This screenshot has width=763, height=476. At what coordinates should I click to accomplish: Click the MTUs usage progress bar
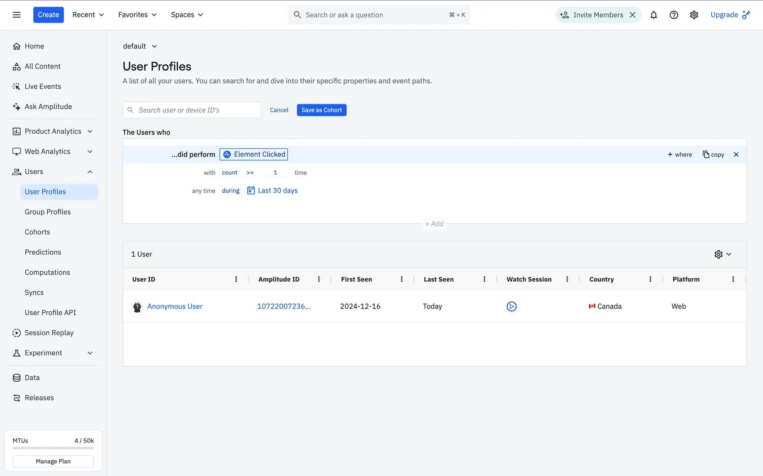[x=53, y=448]
